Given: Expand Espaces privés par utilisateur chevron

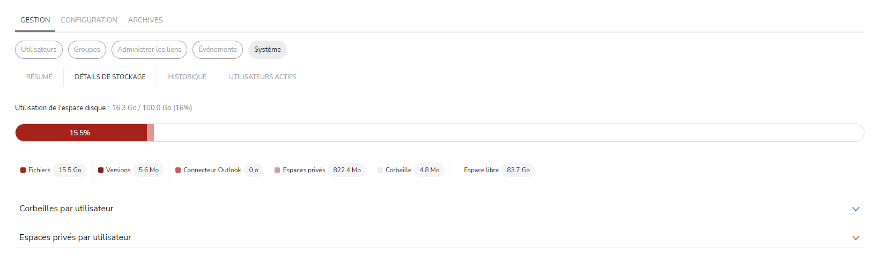Looking at the screenshot, I should pyautogui.click(x=856, y=237).
